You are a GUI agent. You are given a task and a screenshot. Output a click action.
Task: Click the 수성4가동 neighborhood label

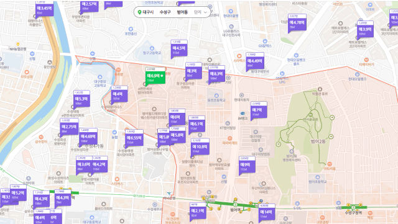pyautogui.click(x=94, y=146)
